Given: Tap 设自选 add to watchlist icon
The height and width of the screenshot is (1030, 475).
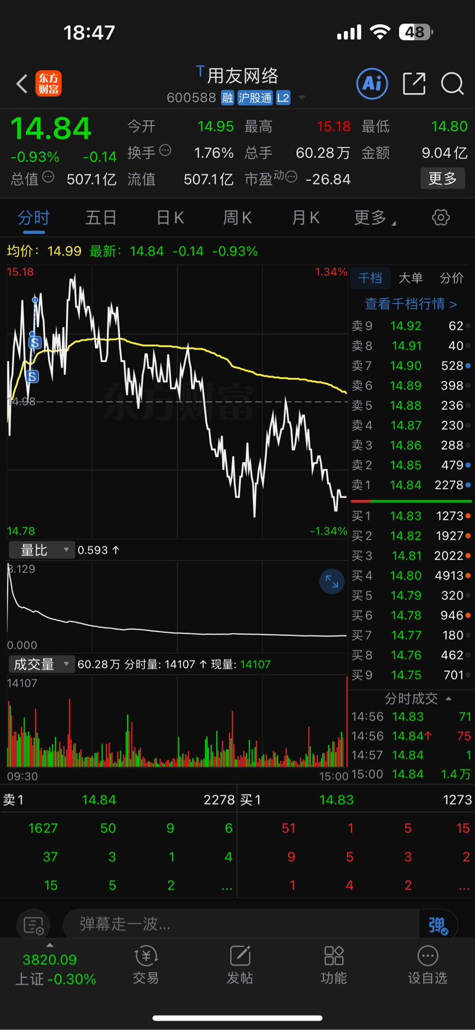Looking at the screenshot, I should [427, 965].
